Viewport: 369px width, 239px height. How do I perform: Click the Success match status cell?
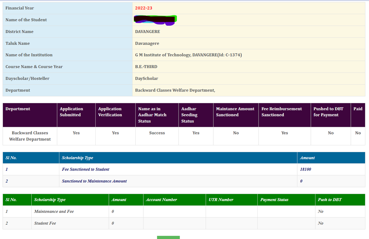tap(157, 133)
